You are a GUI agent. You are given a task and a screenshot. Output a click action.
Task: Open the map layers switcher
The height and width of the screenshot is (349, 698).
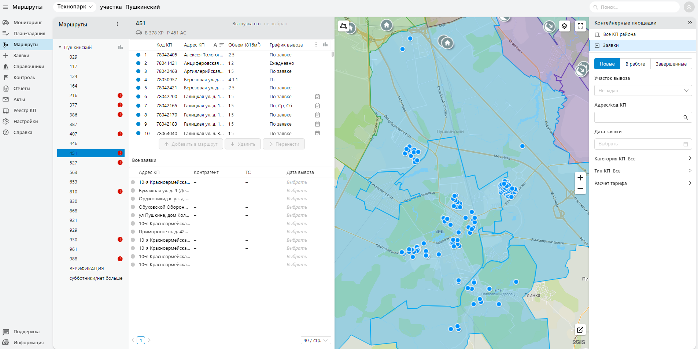tap(564, 26)
